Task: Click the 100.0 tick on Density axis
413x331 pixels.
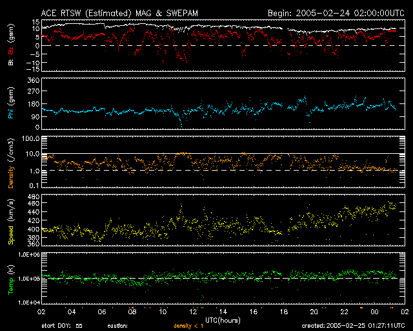Action: pos(30,139)
